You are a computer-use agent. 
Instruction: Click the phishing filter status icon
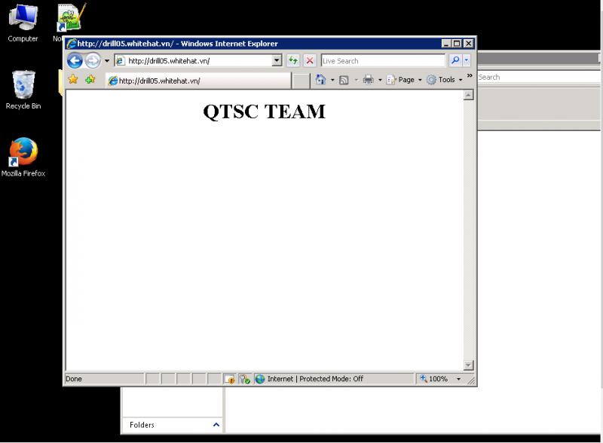(x=244, y=379)
